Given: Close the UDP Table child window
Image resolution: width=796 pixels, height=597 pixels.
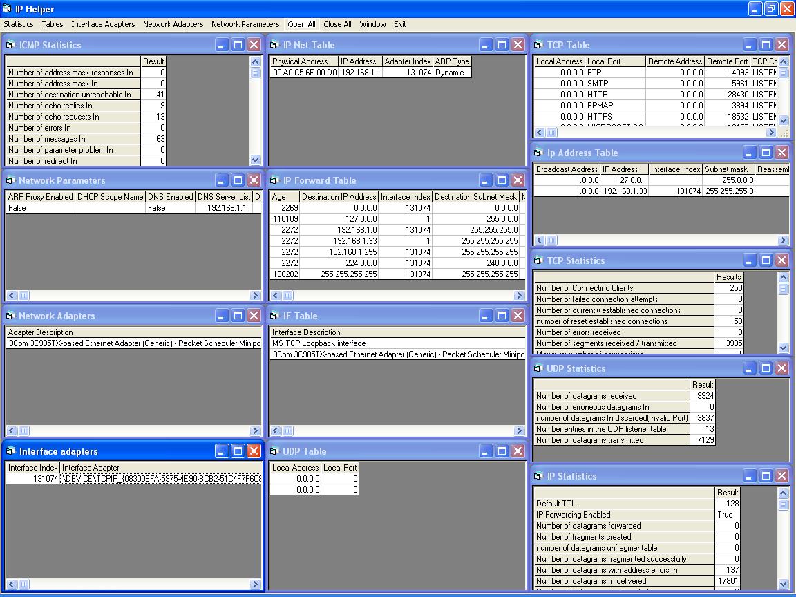Looking at the screenshot, I should pos(518,451).
